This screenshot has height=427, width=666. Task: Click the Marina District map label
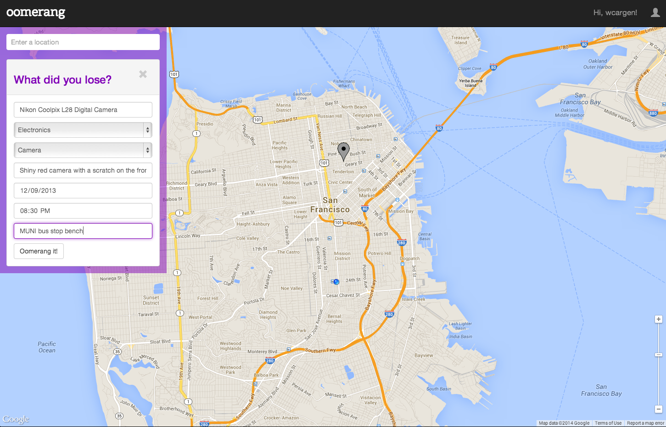[x=284, y=107]
